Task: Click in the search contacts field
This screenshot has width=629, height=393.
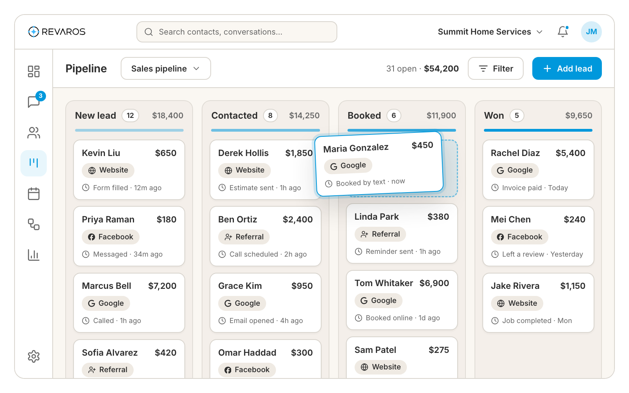Action: point(237,32)
